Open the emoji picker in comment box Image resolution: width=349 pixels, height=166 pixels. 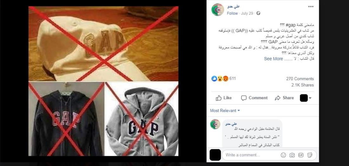[283, 155]
